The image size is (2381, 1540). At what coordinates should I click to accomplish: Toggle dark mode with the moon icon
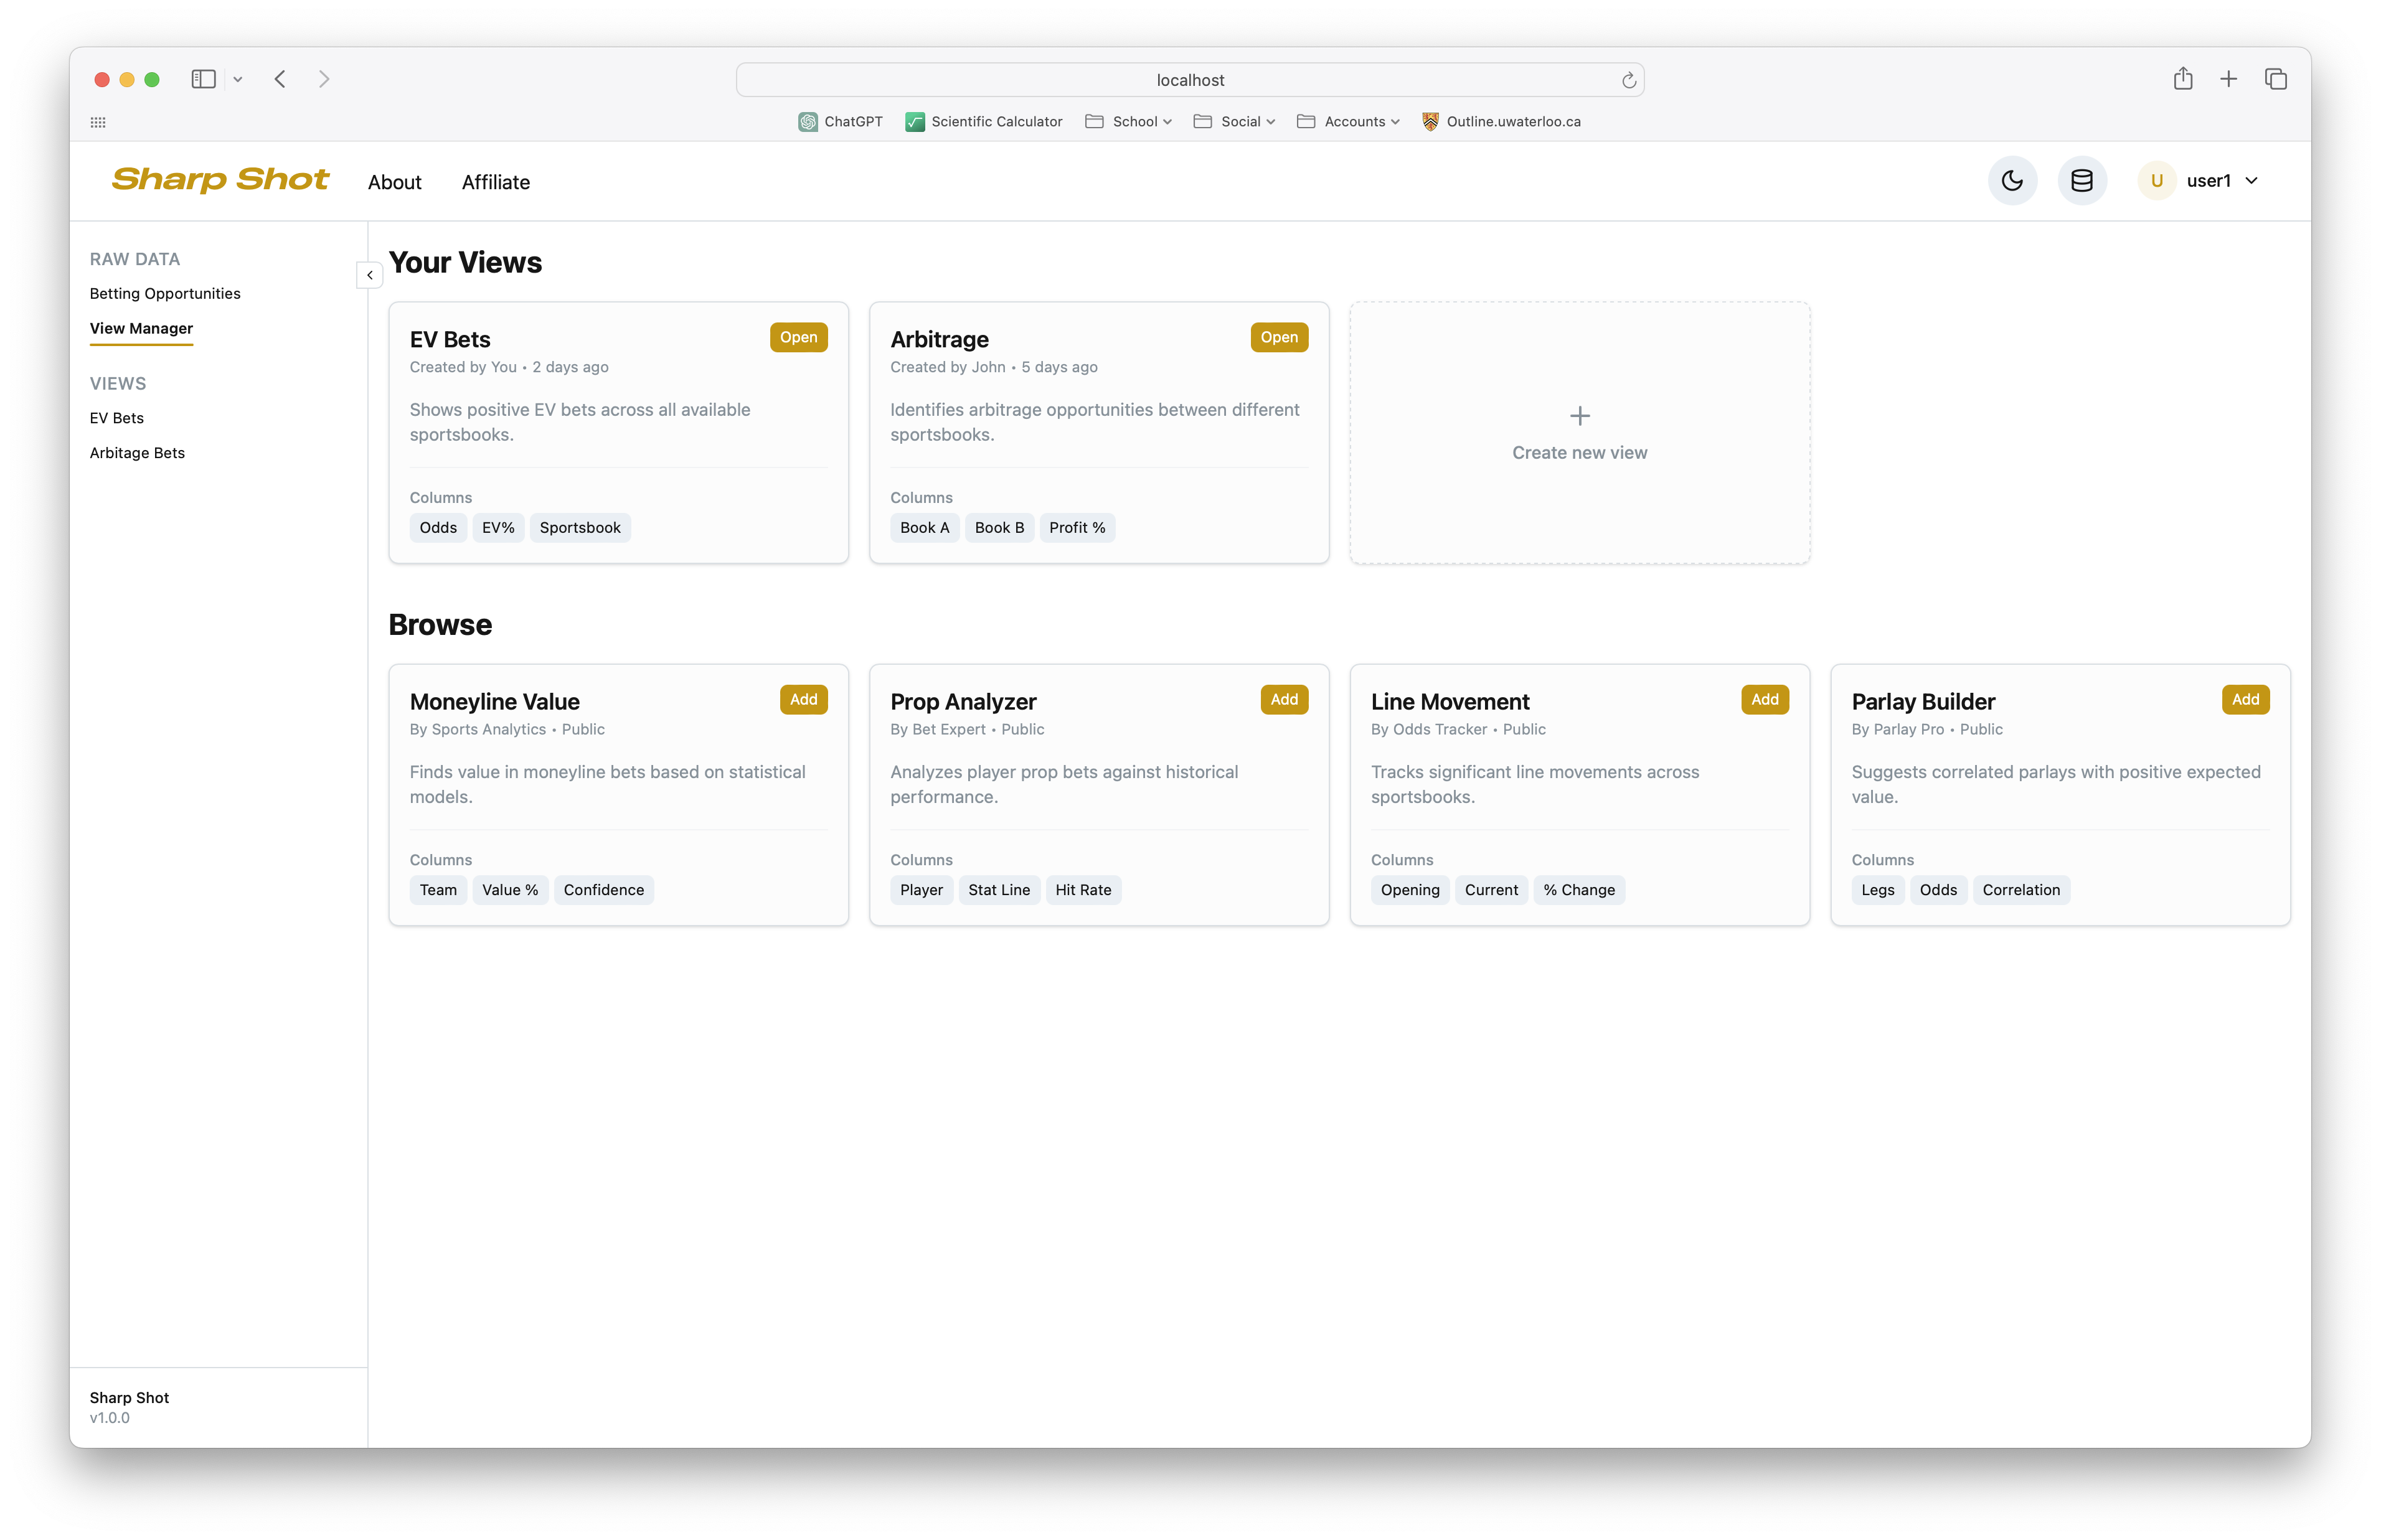2012,181
